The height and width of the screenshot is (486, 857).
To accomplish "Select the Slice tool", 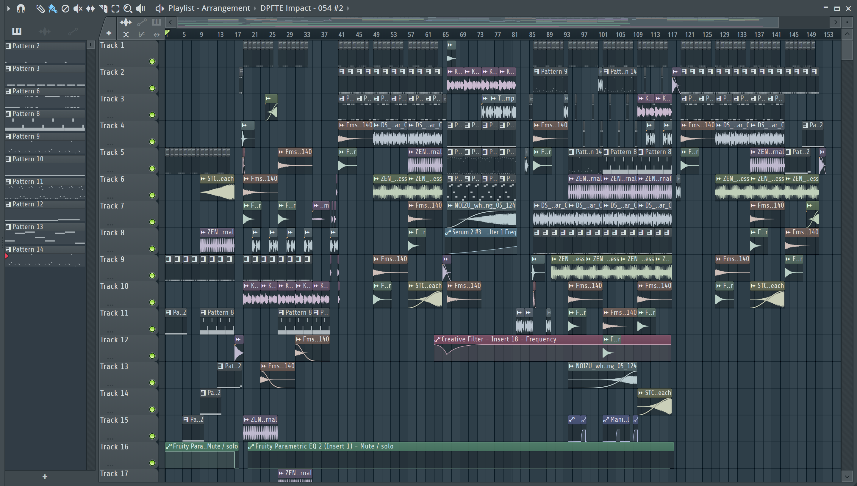I will [103, 8].
